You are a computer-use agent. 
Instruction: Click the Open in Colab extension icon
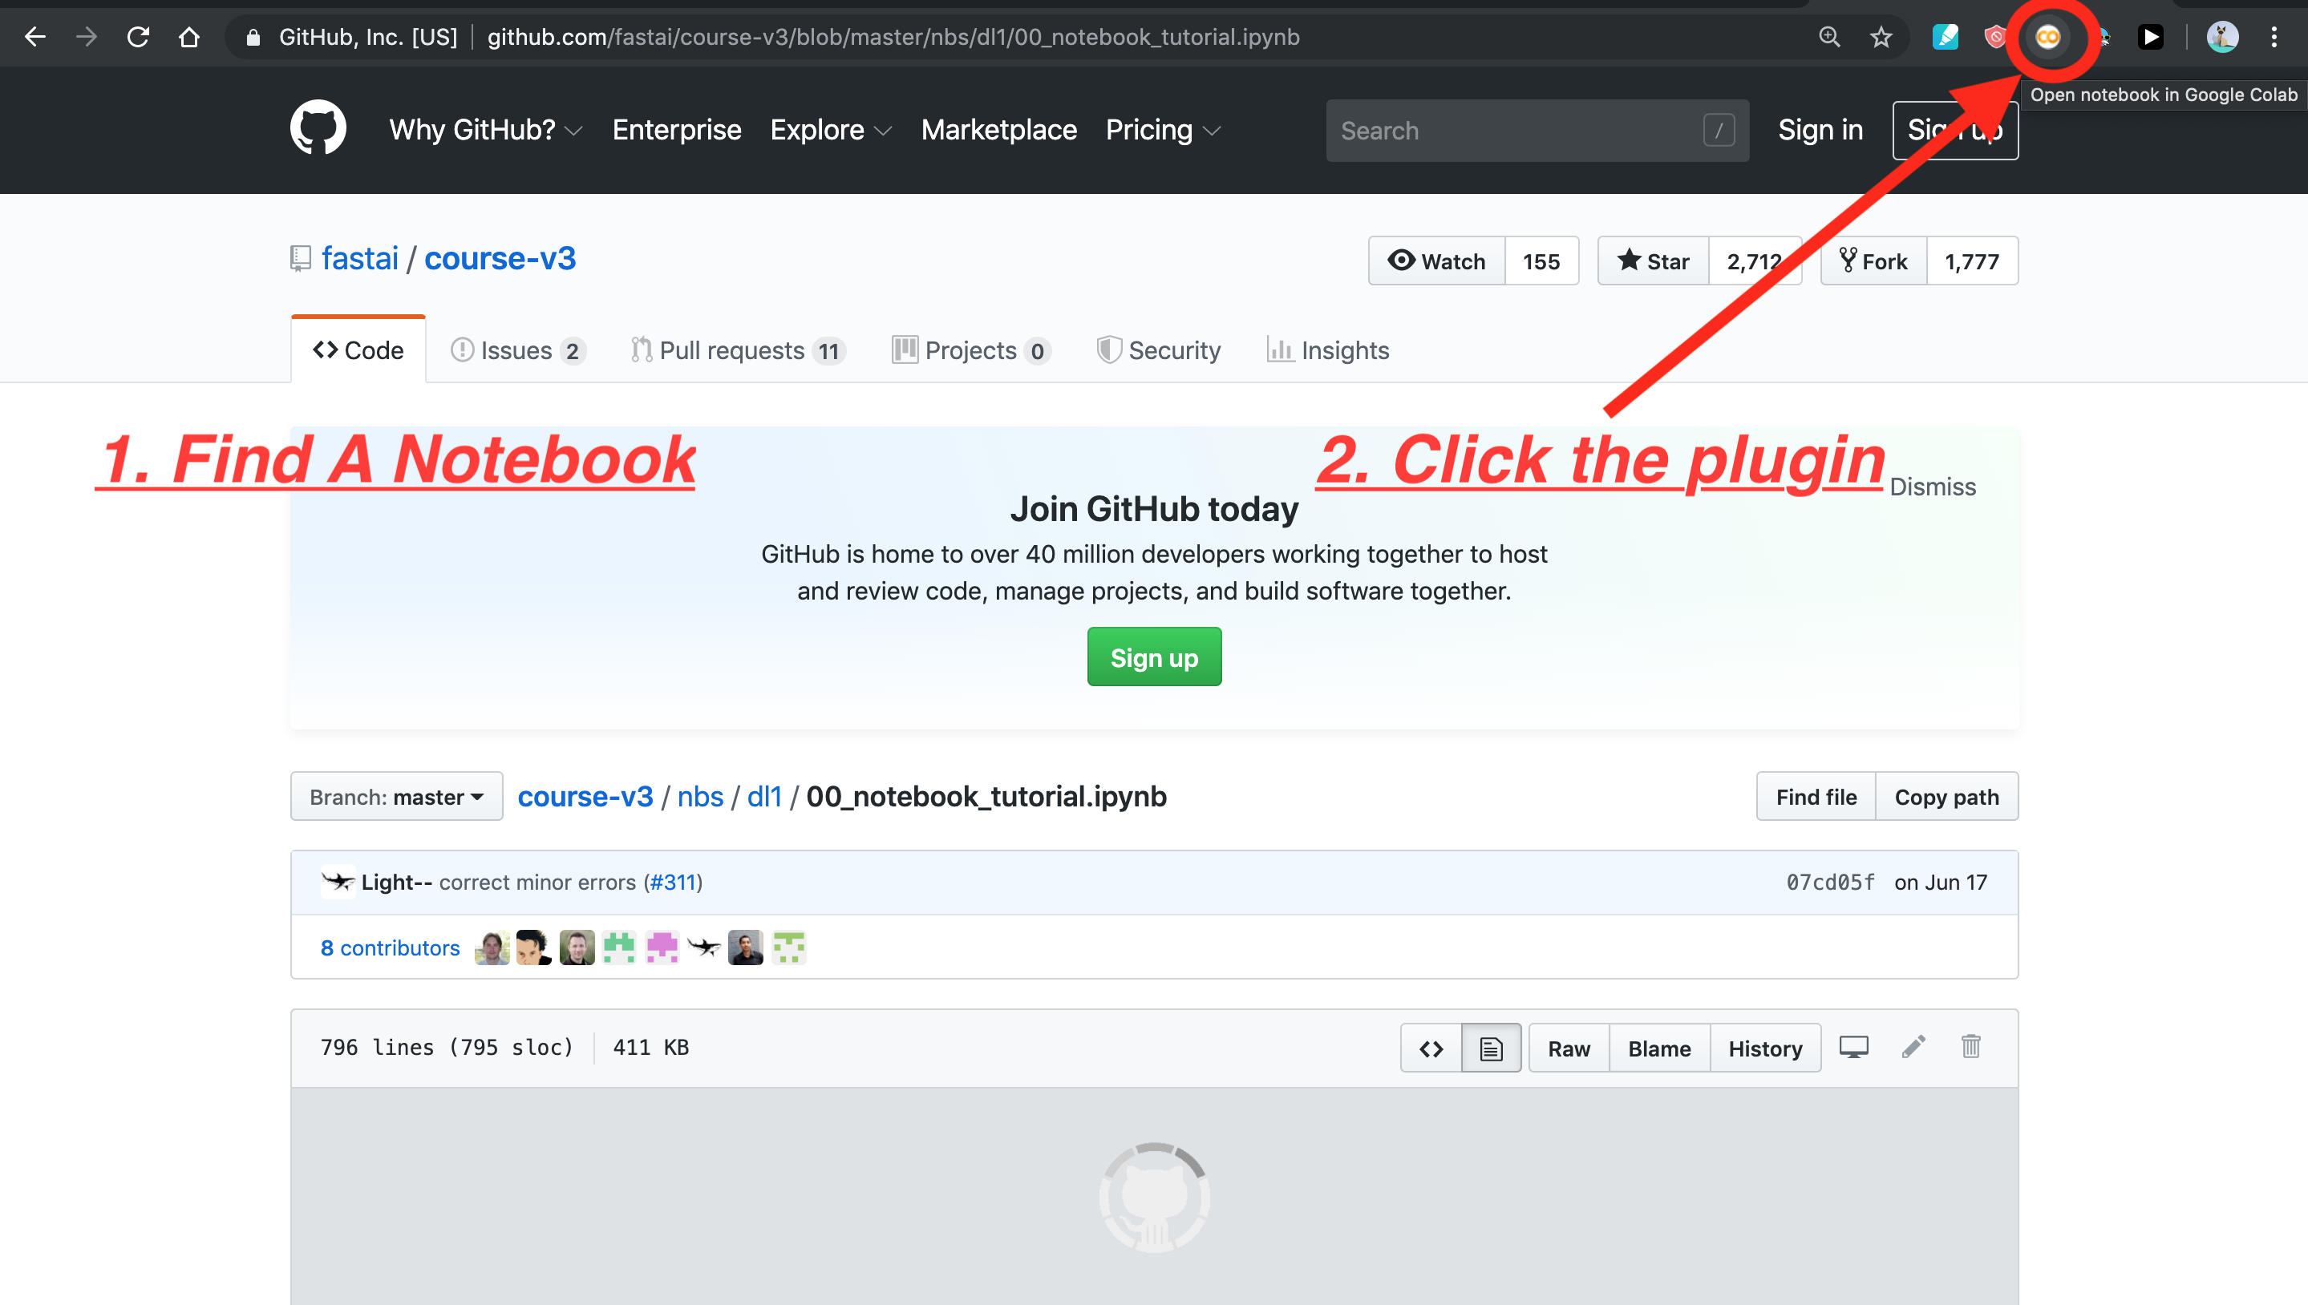[x=2047, y=37]
